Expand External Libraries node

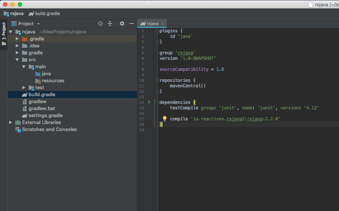coord(10,122)
